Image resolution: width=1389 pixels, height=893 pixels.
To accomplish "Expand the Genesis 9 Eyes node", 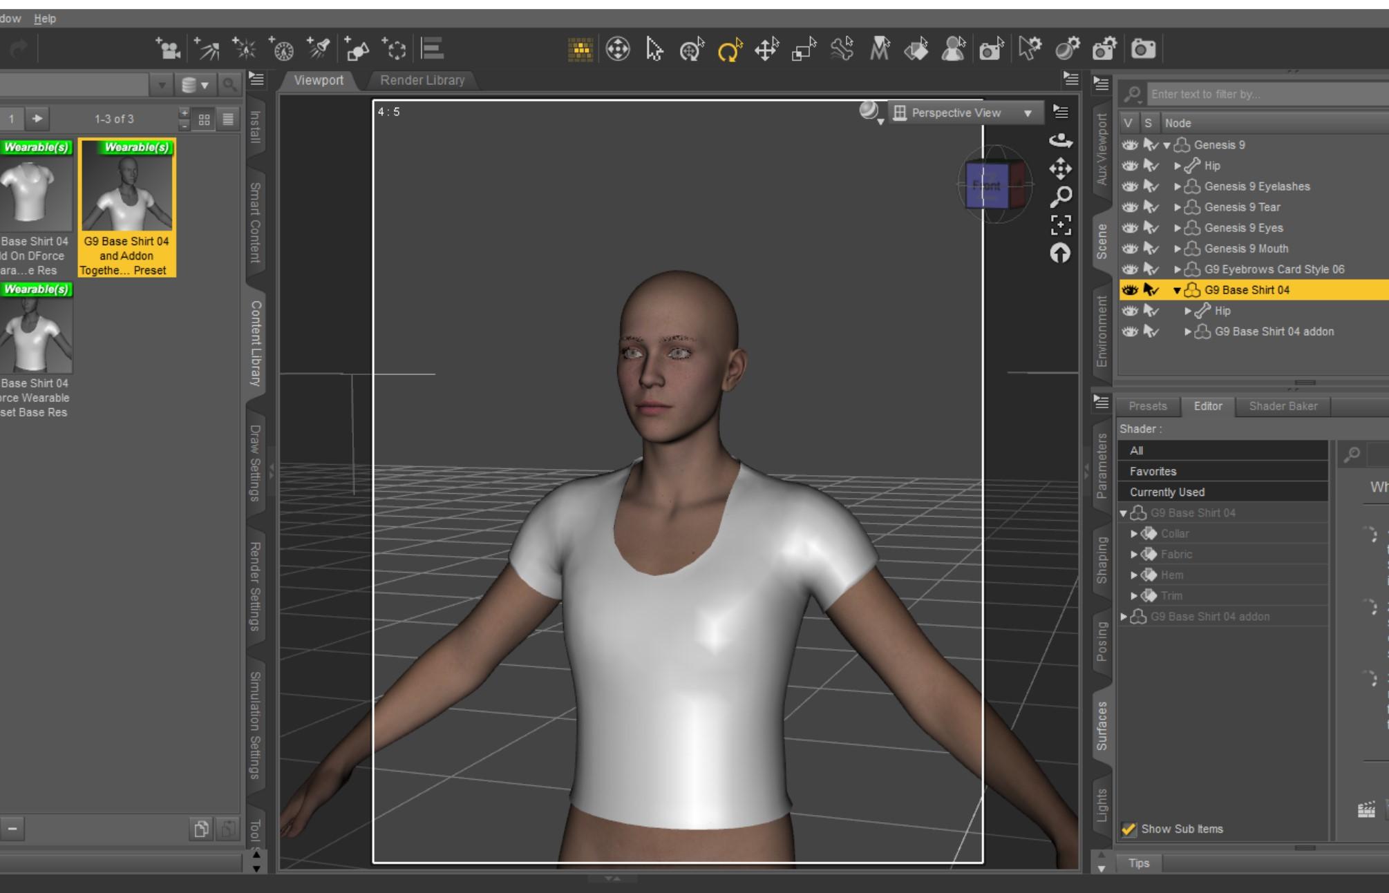I will pyautogui.click(x=1177, y=228).
